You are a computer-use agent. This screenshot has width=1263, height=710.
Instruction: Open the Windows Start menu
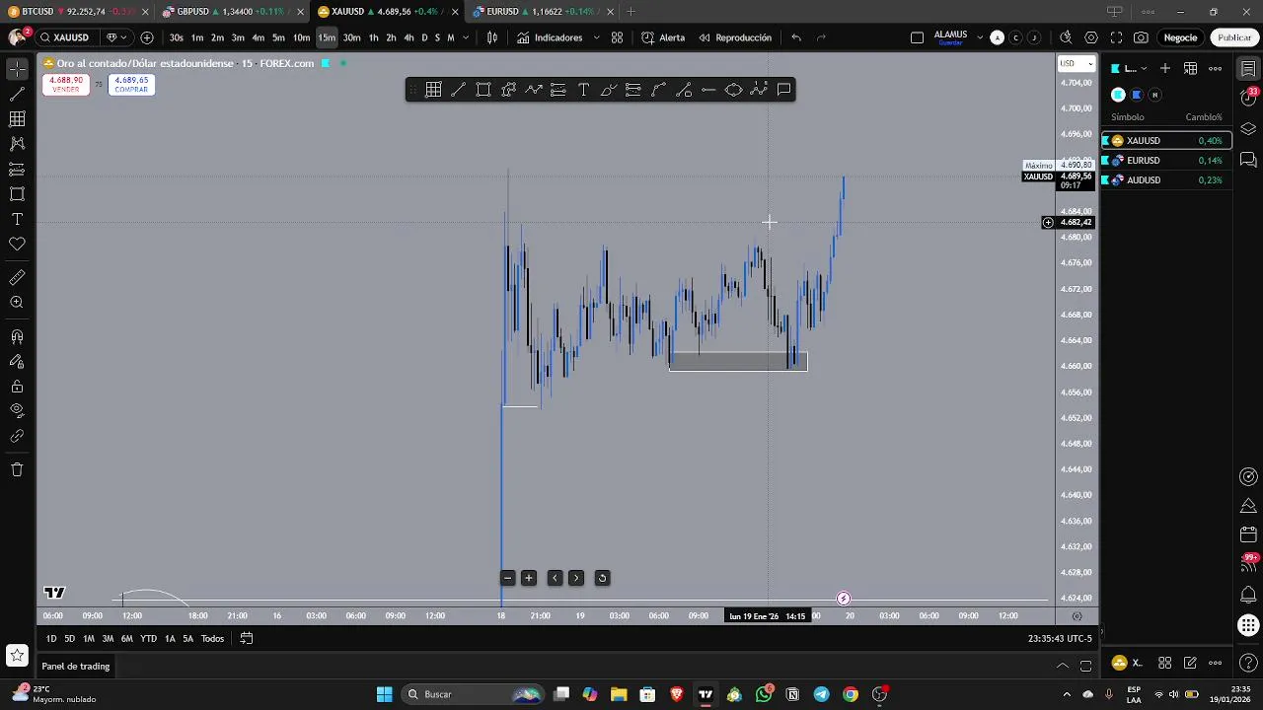384,694
